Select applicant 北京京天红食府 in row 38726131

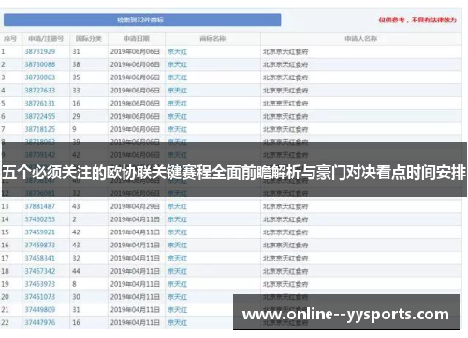(285, 104)
